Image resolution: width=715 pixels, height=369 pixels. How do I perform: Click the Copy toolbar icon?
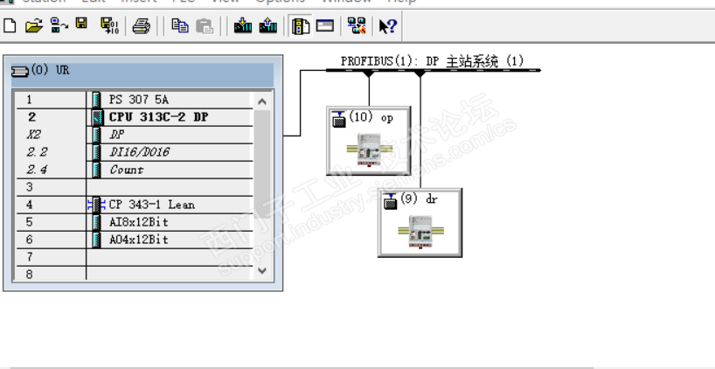tap(180, 25)
